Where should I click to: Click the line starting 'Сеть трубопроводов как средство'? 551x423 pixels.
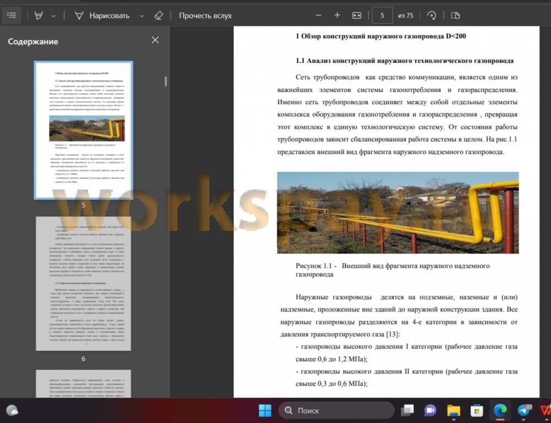point(407,77)
